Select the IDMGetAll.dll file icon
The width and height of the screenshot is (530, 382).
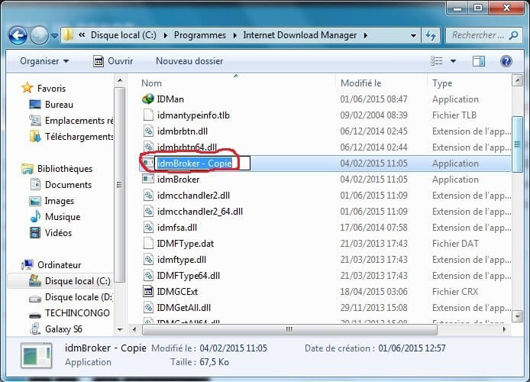148,308
